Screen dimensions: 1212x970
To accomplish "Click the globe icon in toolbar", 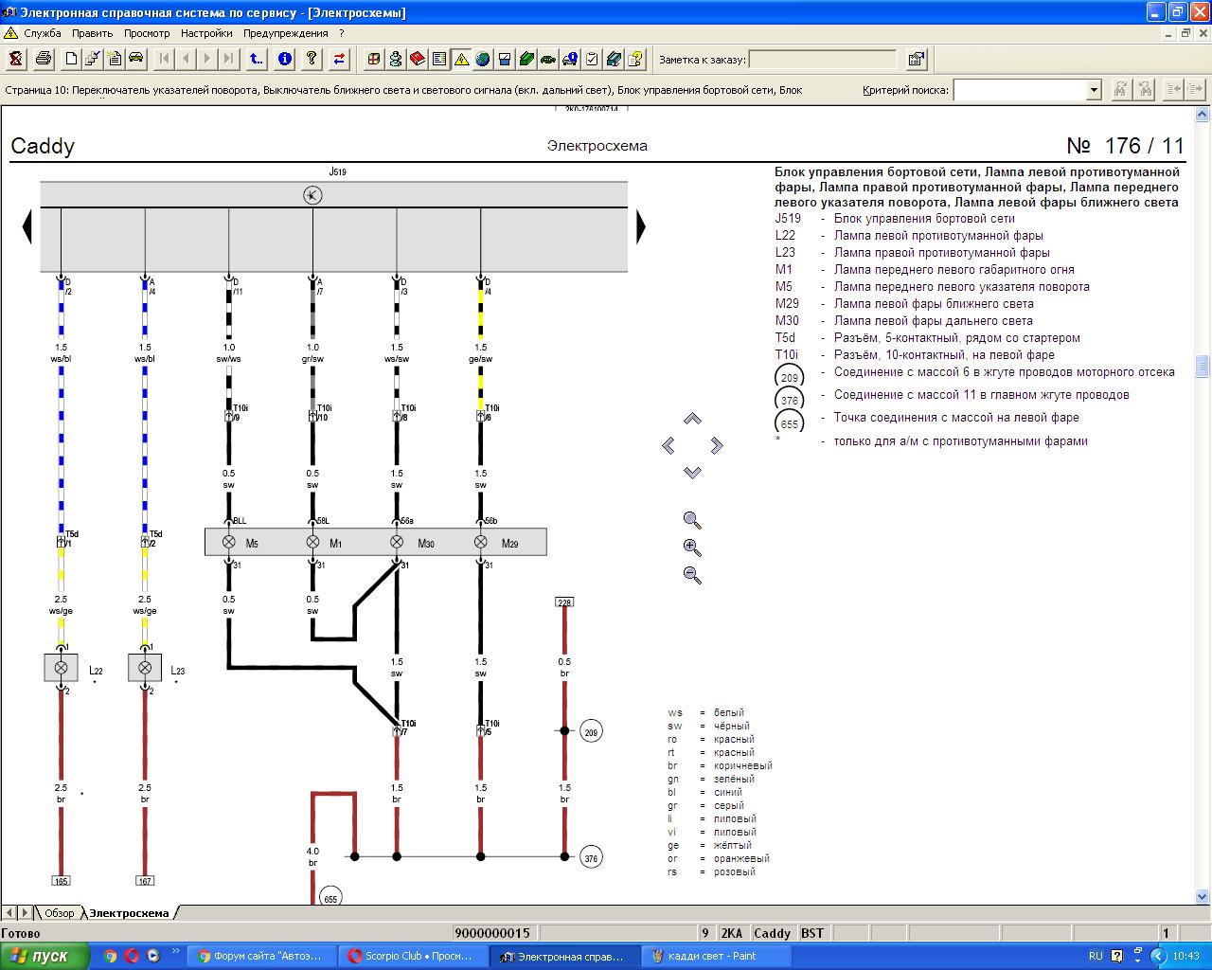I will tap(483, 59).
